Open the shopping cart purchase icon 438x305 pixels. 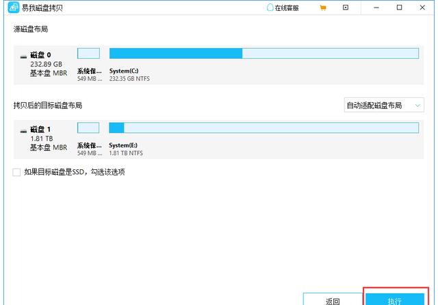click(323, 8)
